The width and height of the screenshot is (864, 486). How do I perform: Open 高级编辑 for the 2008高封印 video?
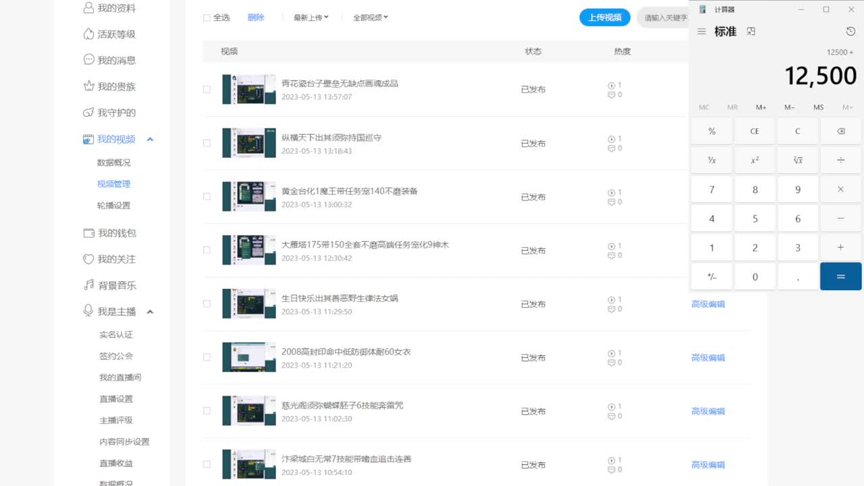coord(707,358)
